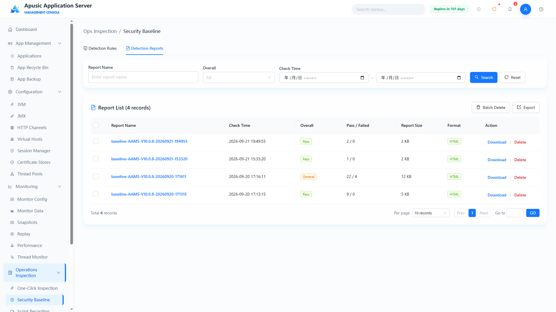Click the Apusic logo icon

click(15, 9)
